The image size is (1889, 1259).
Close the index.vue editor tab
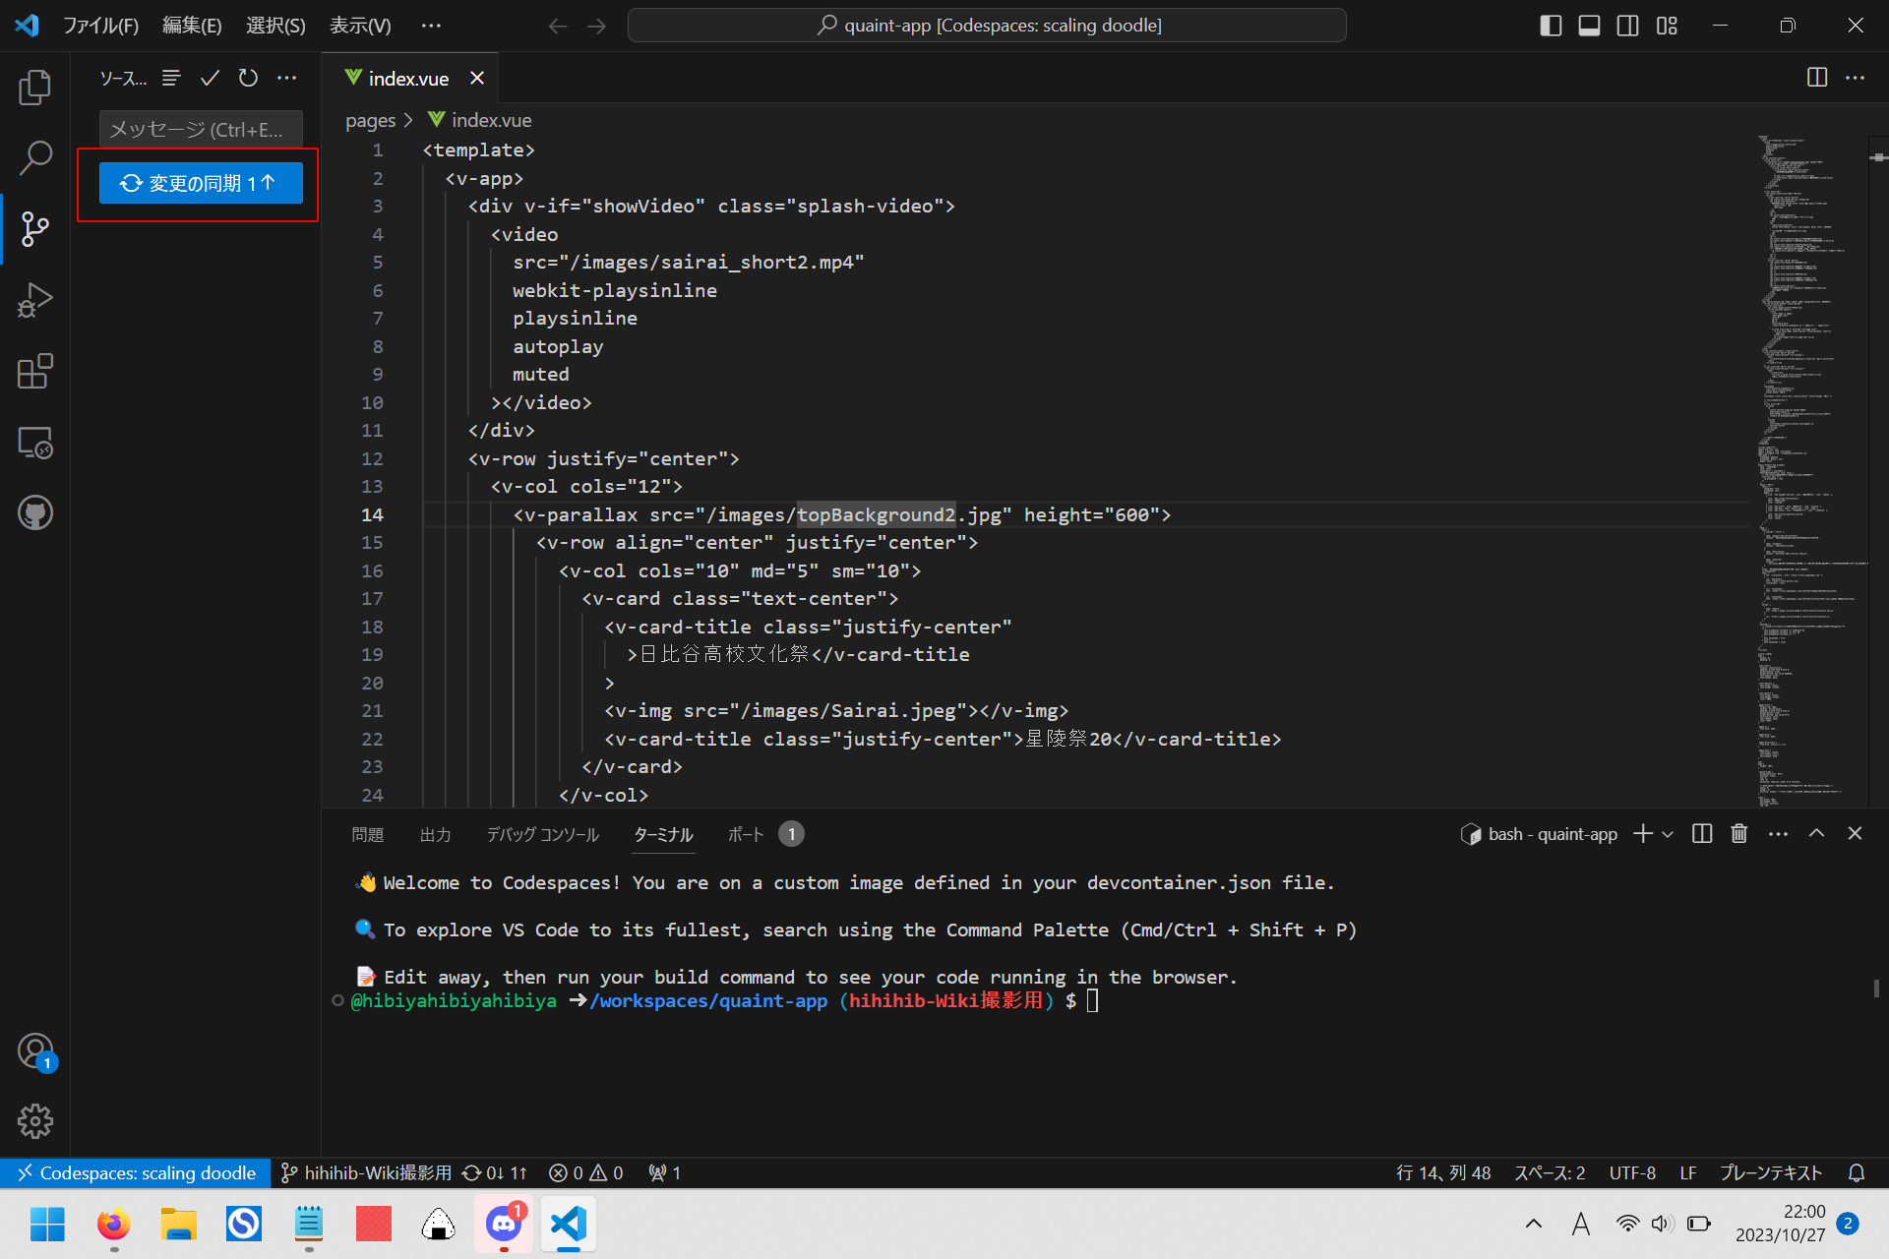pos(477,78)
